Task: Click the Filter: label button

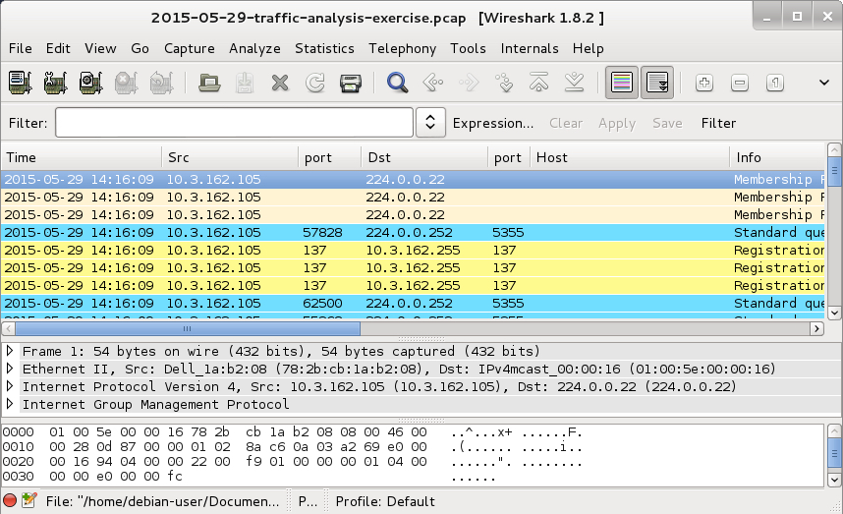Action: [28, 123]
